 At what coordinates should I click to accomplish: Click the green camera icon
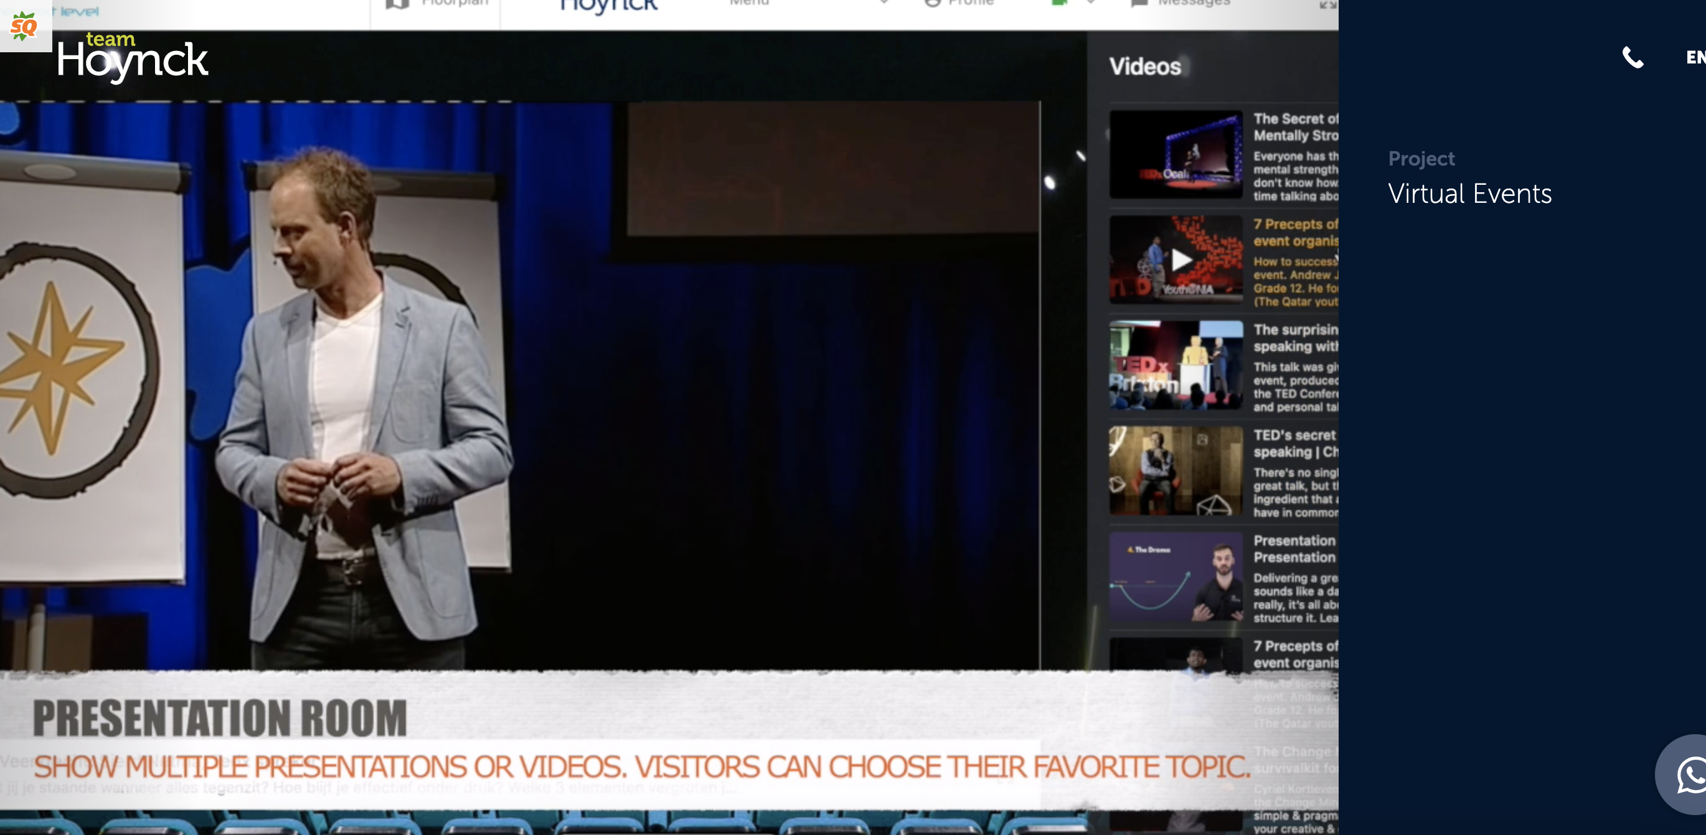1059,2
